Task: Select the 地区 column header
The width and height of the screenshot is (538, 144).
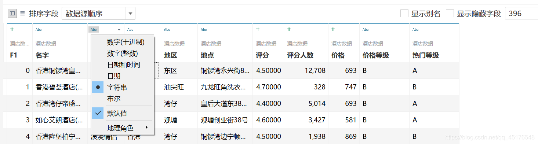Action: click(x=171, y=55)
